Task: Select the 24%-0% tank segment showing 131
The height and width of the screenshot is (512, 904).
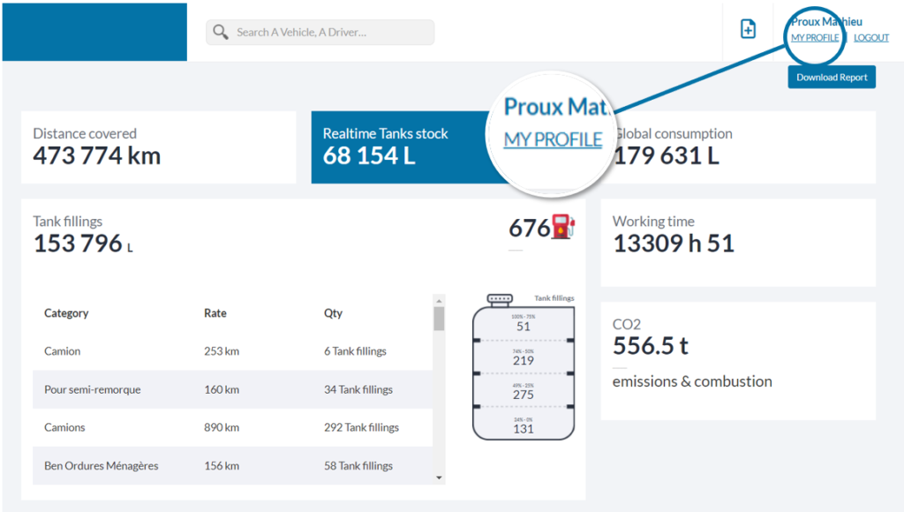Action: coord(524,425)
